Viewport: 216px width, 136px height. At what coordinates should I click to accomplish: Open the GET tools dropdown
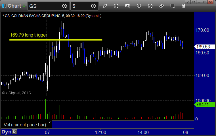point(127,6)
